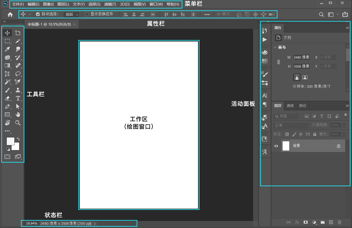Select the Eraser tool
Viewport: 352px width, 228px height.
tap(7, 98)
